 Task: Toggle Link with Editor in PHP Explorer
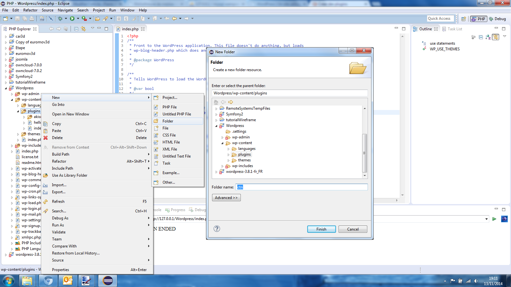pyautogui.click(x=83, y=29)
